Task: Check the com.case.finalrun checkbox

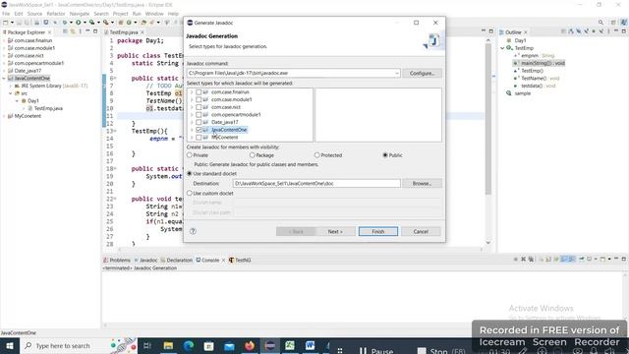Action: 199,92
